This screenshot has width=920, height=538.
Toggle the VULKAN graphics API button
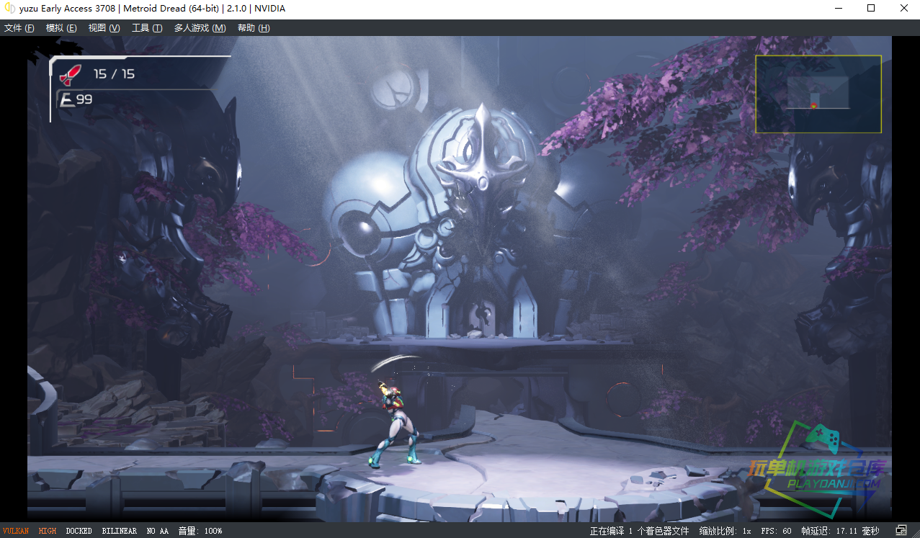16,531
